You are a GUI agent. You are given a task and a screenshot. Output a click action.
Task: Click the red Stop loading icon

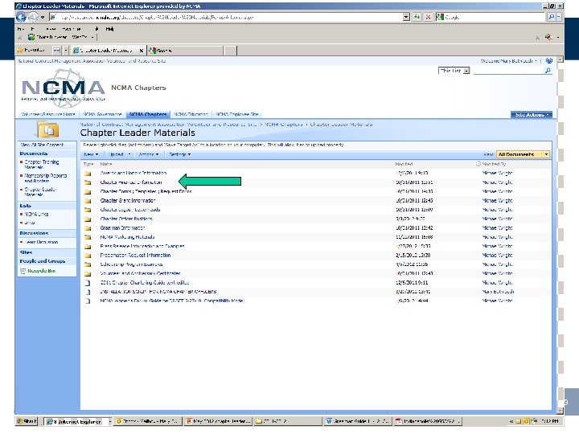pos(428,17)
